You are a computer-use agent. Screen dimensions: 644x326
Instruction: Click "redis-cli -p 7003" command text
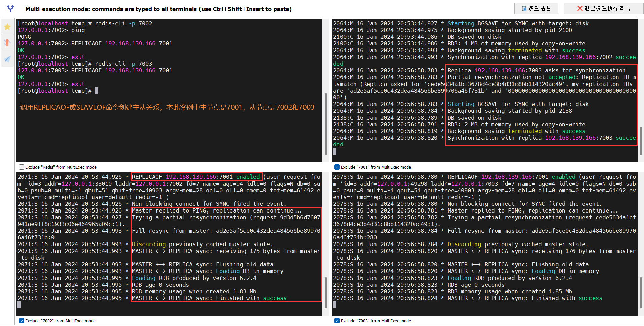click(123, 64)
